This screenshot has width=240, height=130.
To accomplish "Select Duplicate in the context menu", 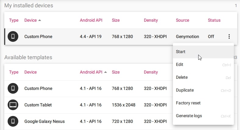I will 203,90.
